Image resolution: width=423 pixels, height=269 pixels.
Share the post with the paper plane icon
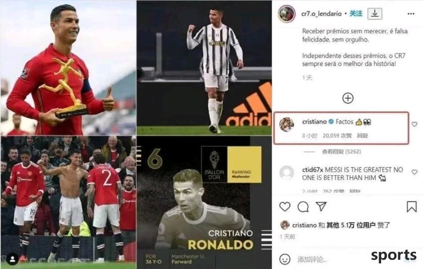(321, 207)
